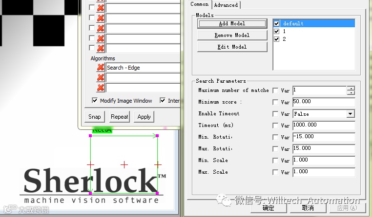Enable Var checkbox for Min. Rotation
This screenshot has width=372, height=217.
click(x=275, y=137)
